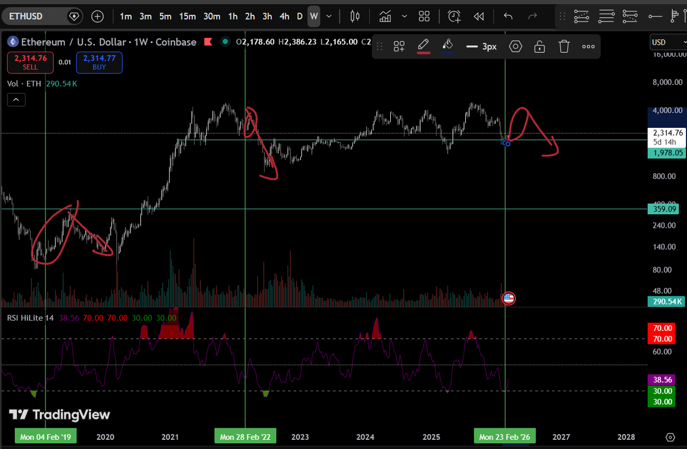The image size is (687, 449).
Task: Open the Indicators chart icon
Action: pos(385,16)
